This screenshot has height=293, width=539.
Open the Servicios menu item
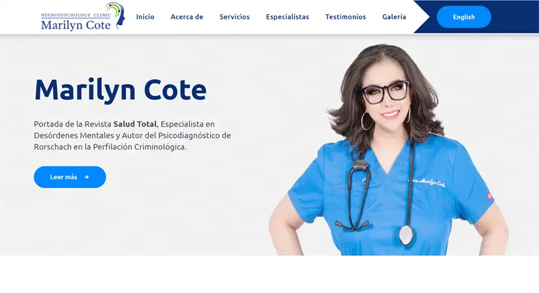coord(235,17)
